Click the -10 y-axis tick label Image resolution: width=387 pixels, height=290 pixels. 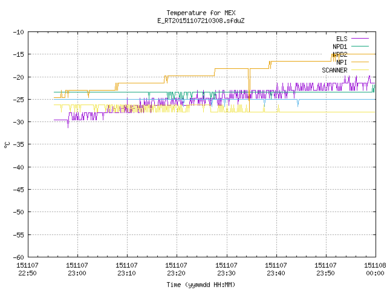tap(19, 32)
